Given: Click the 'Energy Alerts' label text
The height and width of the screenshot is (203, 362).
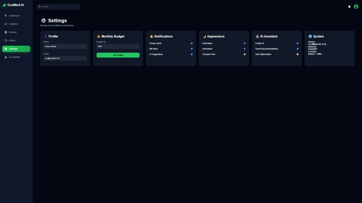Looking at the screenshot, I should pyautogui.click(x=155, y=43).
